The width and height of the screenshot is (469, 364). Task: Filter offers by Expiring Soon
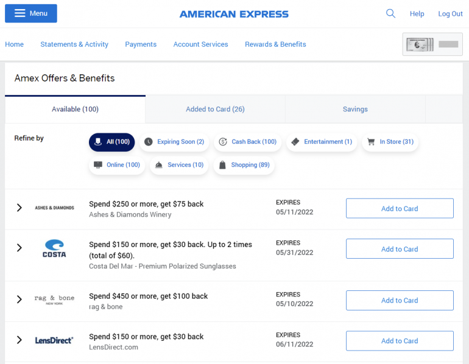click(x=174, y=142)
